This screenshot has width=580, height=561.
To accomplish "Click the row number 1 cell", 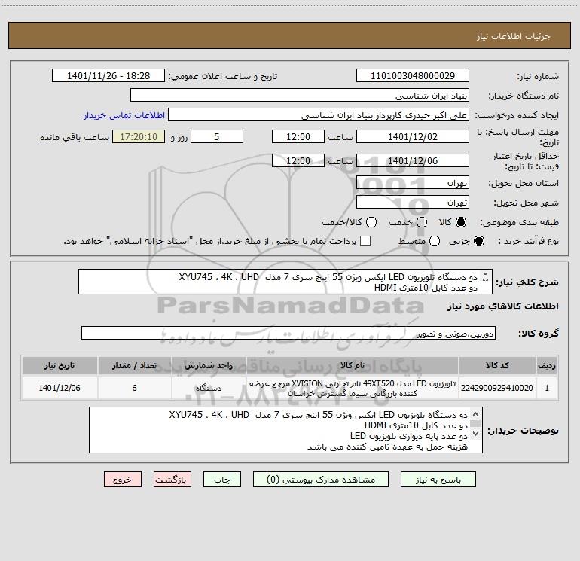I will tap(547, 388).
